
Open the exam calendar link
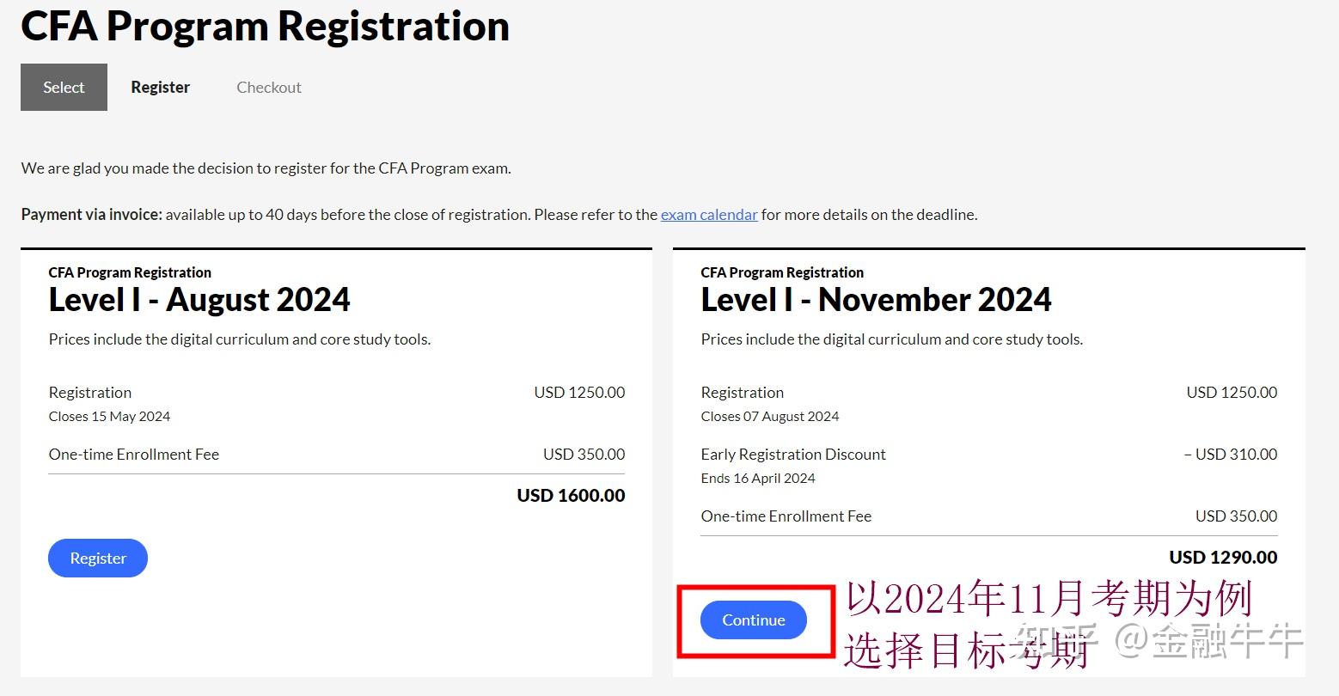pyautogui.click(x=708, y=214)
